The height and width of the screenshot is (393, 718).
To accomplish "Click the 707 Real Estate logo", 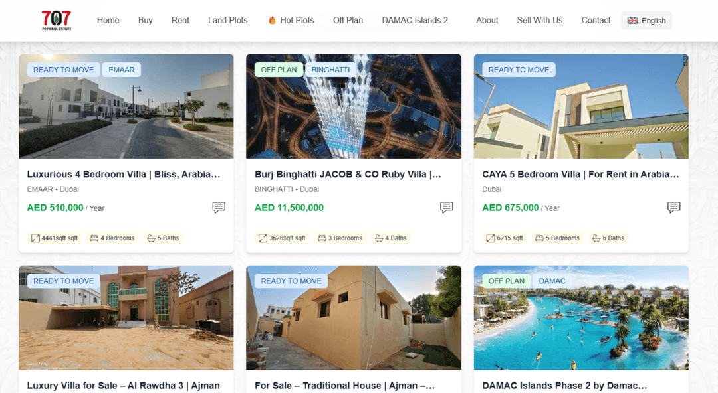I will tap(57, 20).
